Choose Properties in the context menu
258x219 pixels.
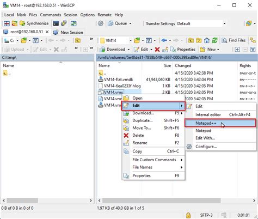click(x=153, y=175)
